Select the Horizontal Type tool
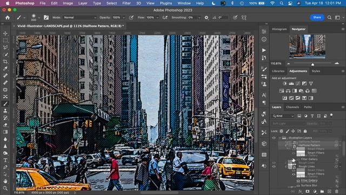The height and width of the screenshot is (195, 346). tap(5, 160)
